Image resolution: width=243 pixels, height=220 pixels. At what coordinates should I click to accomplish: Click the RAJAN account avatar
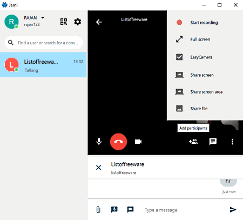coord(11,22)
